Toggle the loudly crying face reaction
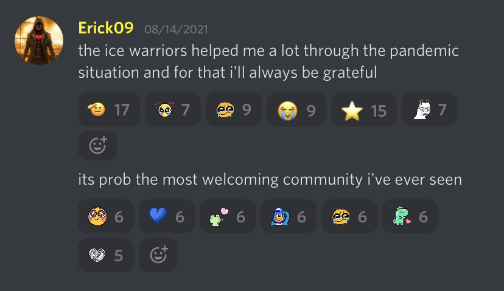Screen dimensions: 504x291 (296, 109)
